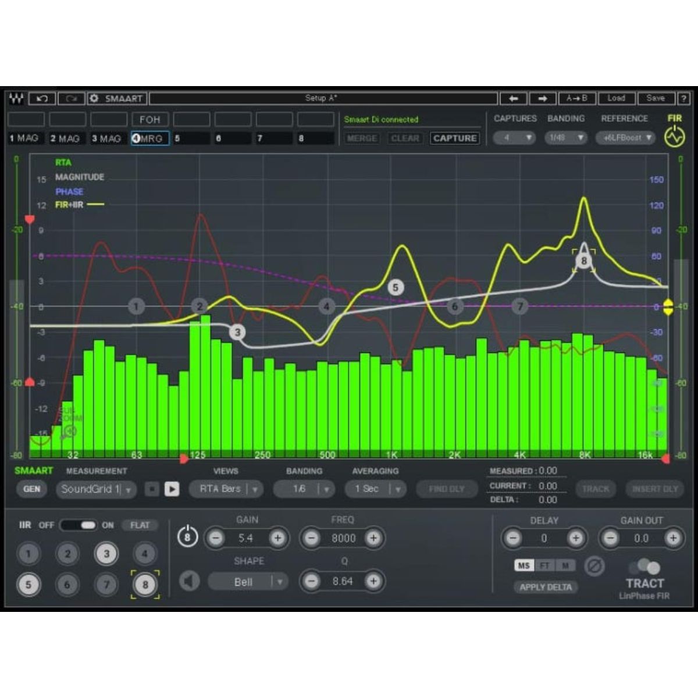Open the SMAART settings gear icon
This screenshot has width=698, height=698.
94,98
